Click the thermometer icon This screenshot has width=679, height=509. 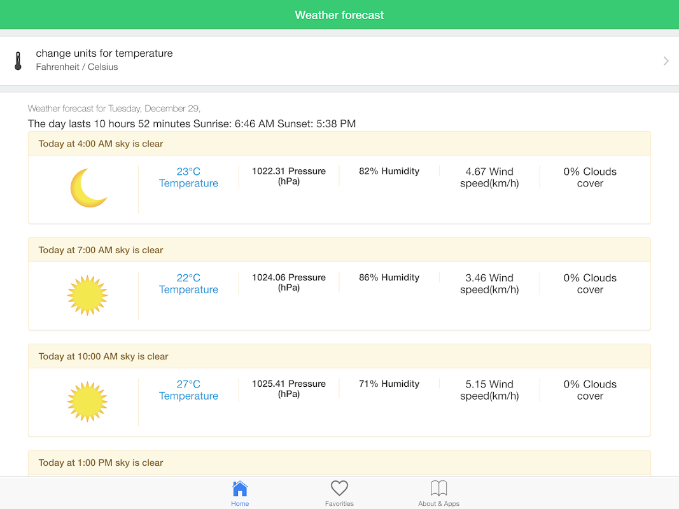(18, 61)
